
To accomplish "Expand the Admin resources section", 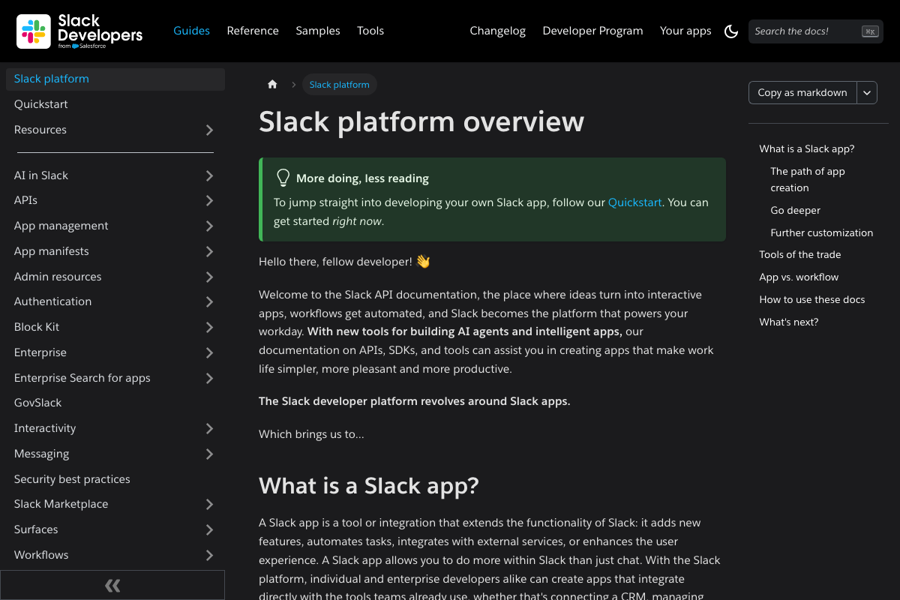I will [x=209, y=277].
